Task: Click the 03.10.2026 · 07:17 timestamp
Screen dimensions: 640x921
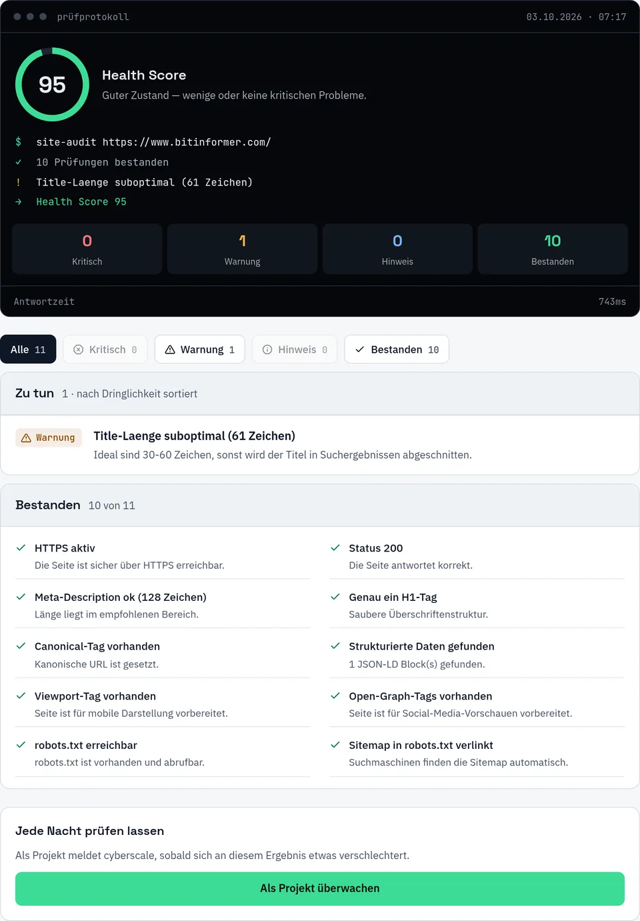Action: tap(576, 17)
